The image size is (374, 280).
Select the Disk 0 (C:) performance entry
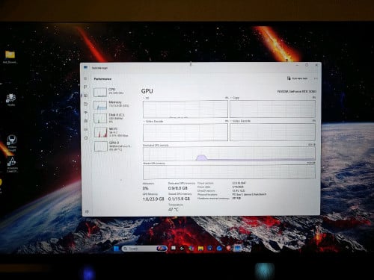point(114,118)
